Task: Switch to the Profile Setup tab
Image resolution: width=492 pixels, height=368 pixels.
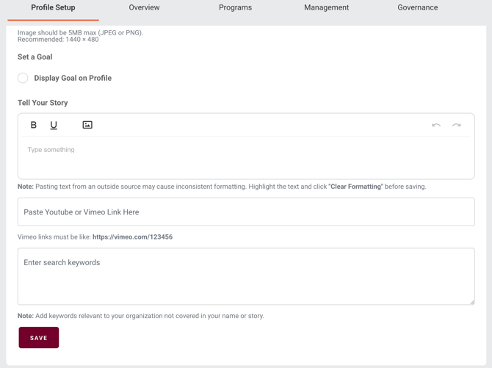Action: pyautogui.click(x=53, y=8)
